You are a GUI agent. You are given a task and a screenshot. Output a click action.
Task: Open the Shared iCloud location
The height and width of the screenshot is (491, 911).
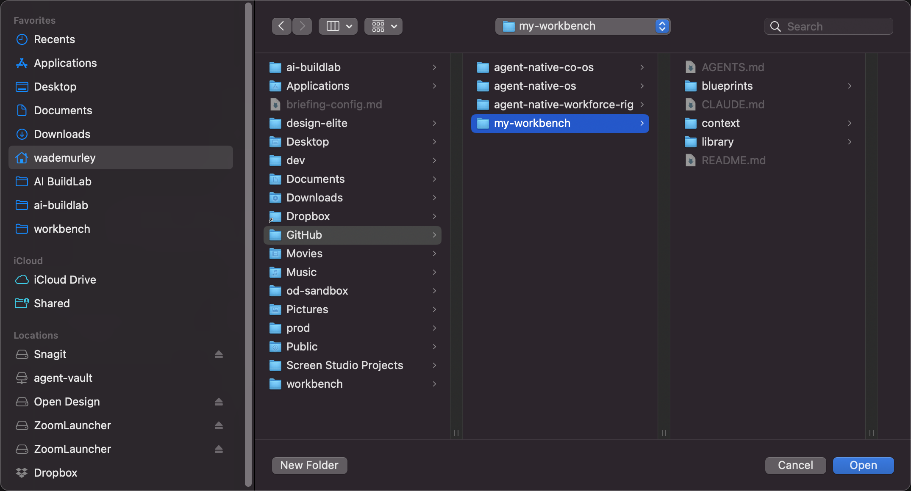(x=121, y=303)
